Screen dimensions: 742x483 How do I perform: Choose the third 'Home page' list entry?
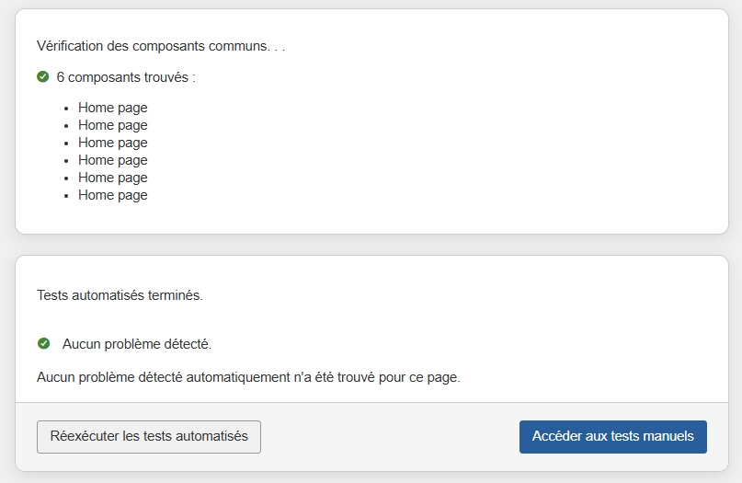click(112, 143)
